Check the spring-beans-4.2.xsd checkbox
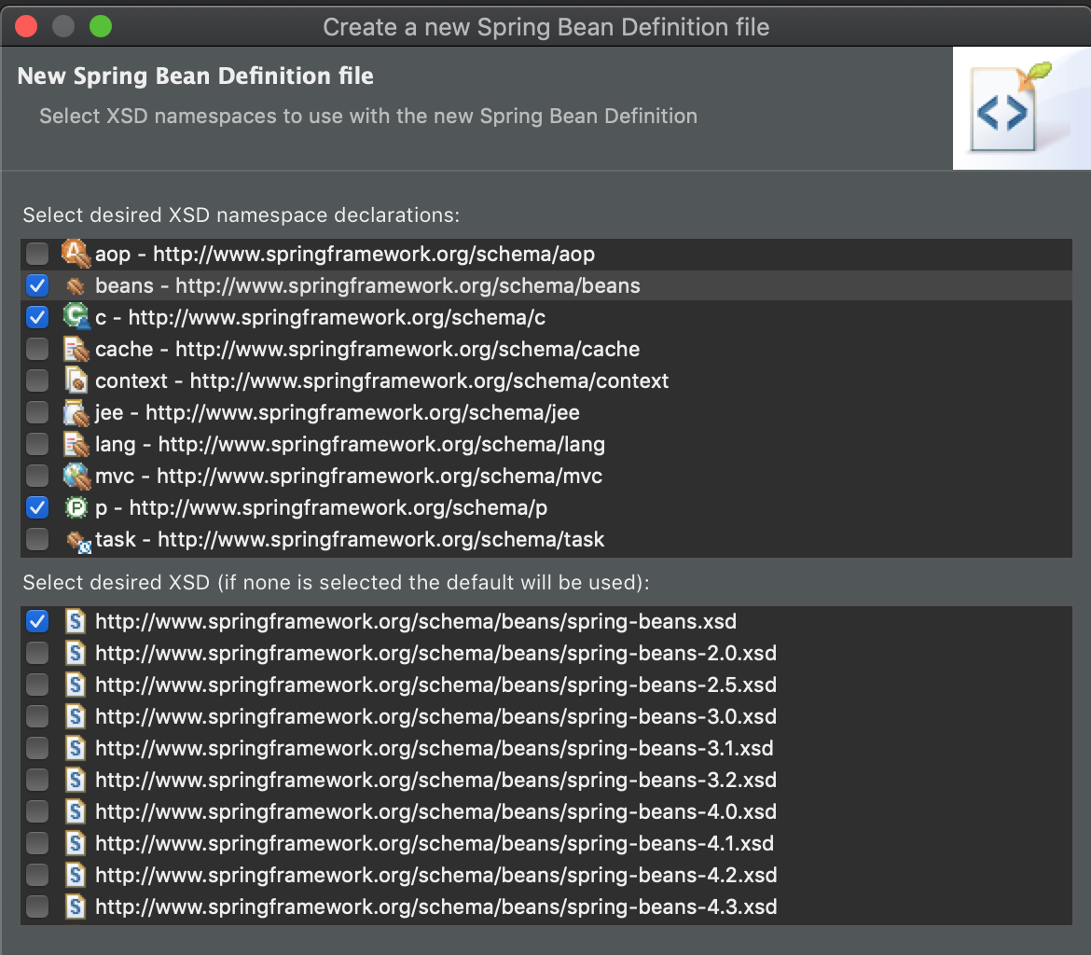Image resolution: width=1091 pixels, height=955 pixels. (x=37, y=874)
